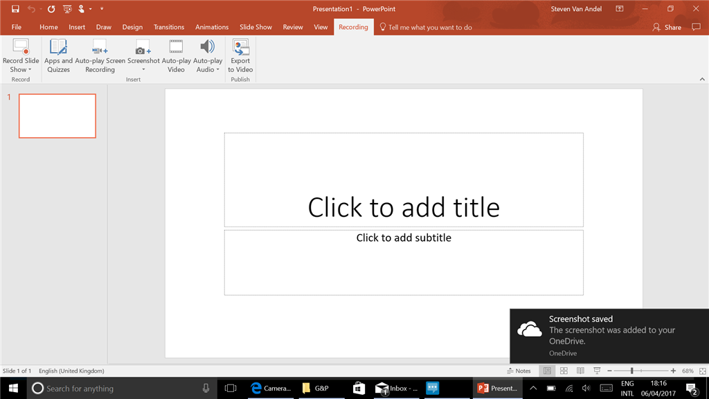Click the Undo arrow icon
This screenshot has height=399, width=709.
[30, 8]
